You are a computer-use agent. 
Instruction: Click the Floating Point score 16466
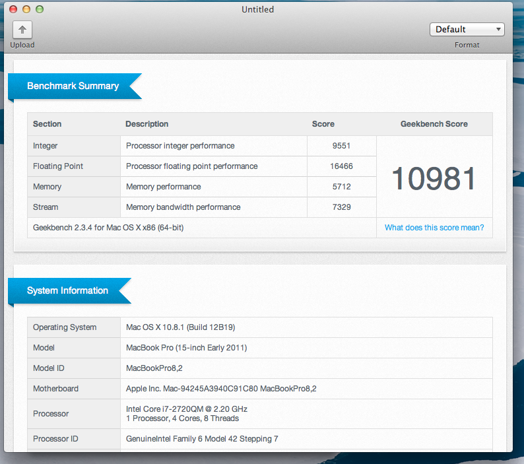[x=341, y=166]
